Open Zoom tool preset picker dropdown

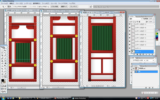tap(6, 6)
